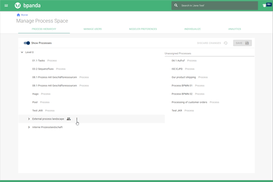273x182 pixels.
Task: Select Test JKR in the Level 0 hierarchy
Action: pyautogui.click(x=91, y=110)
